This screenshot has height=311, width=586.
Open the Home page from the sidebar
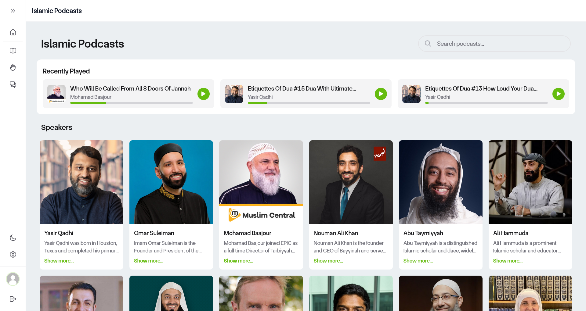click(13, 32)
